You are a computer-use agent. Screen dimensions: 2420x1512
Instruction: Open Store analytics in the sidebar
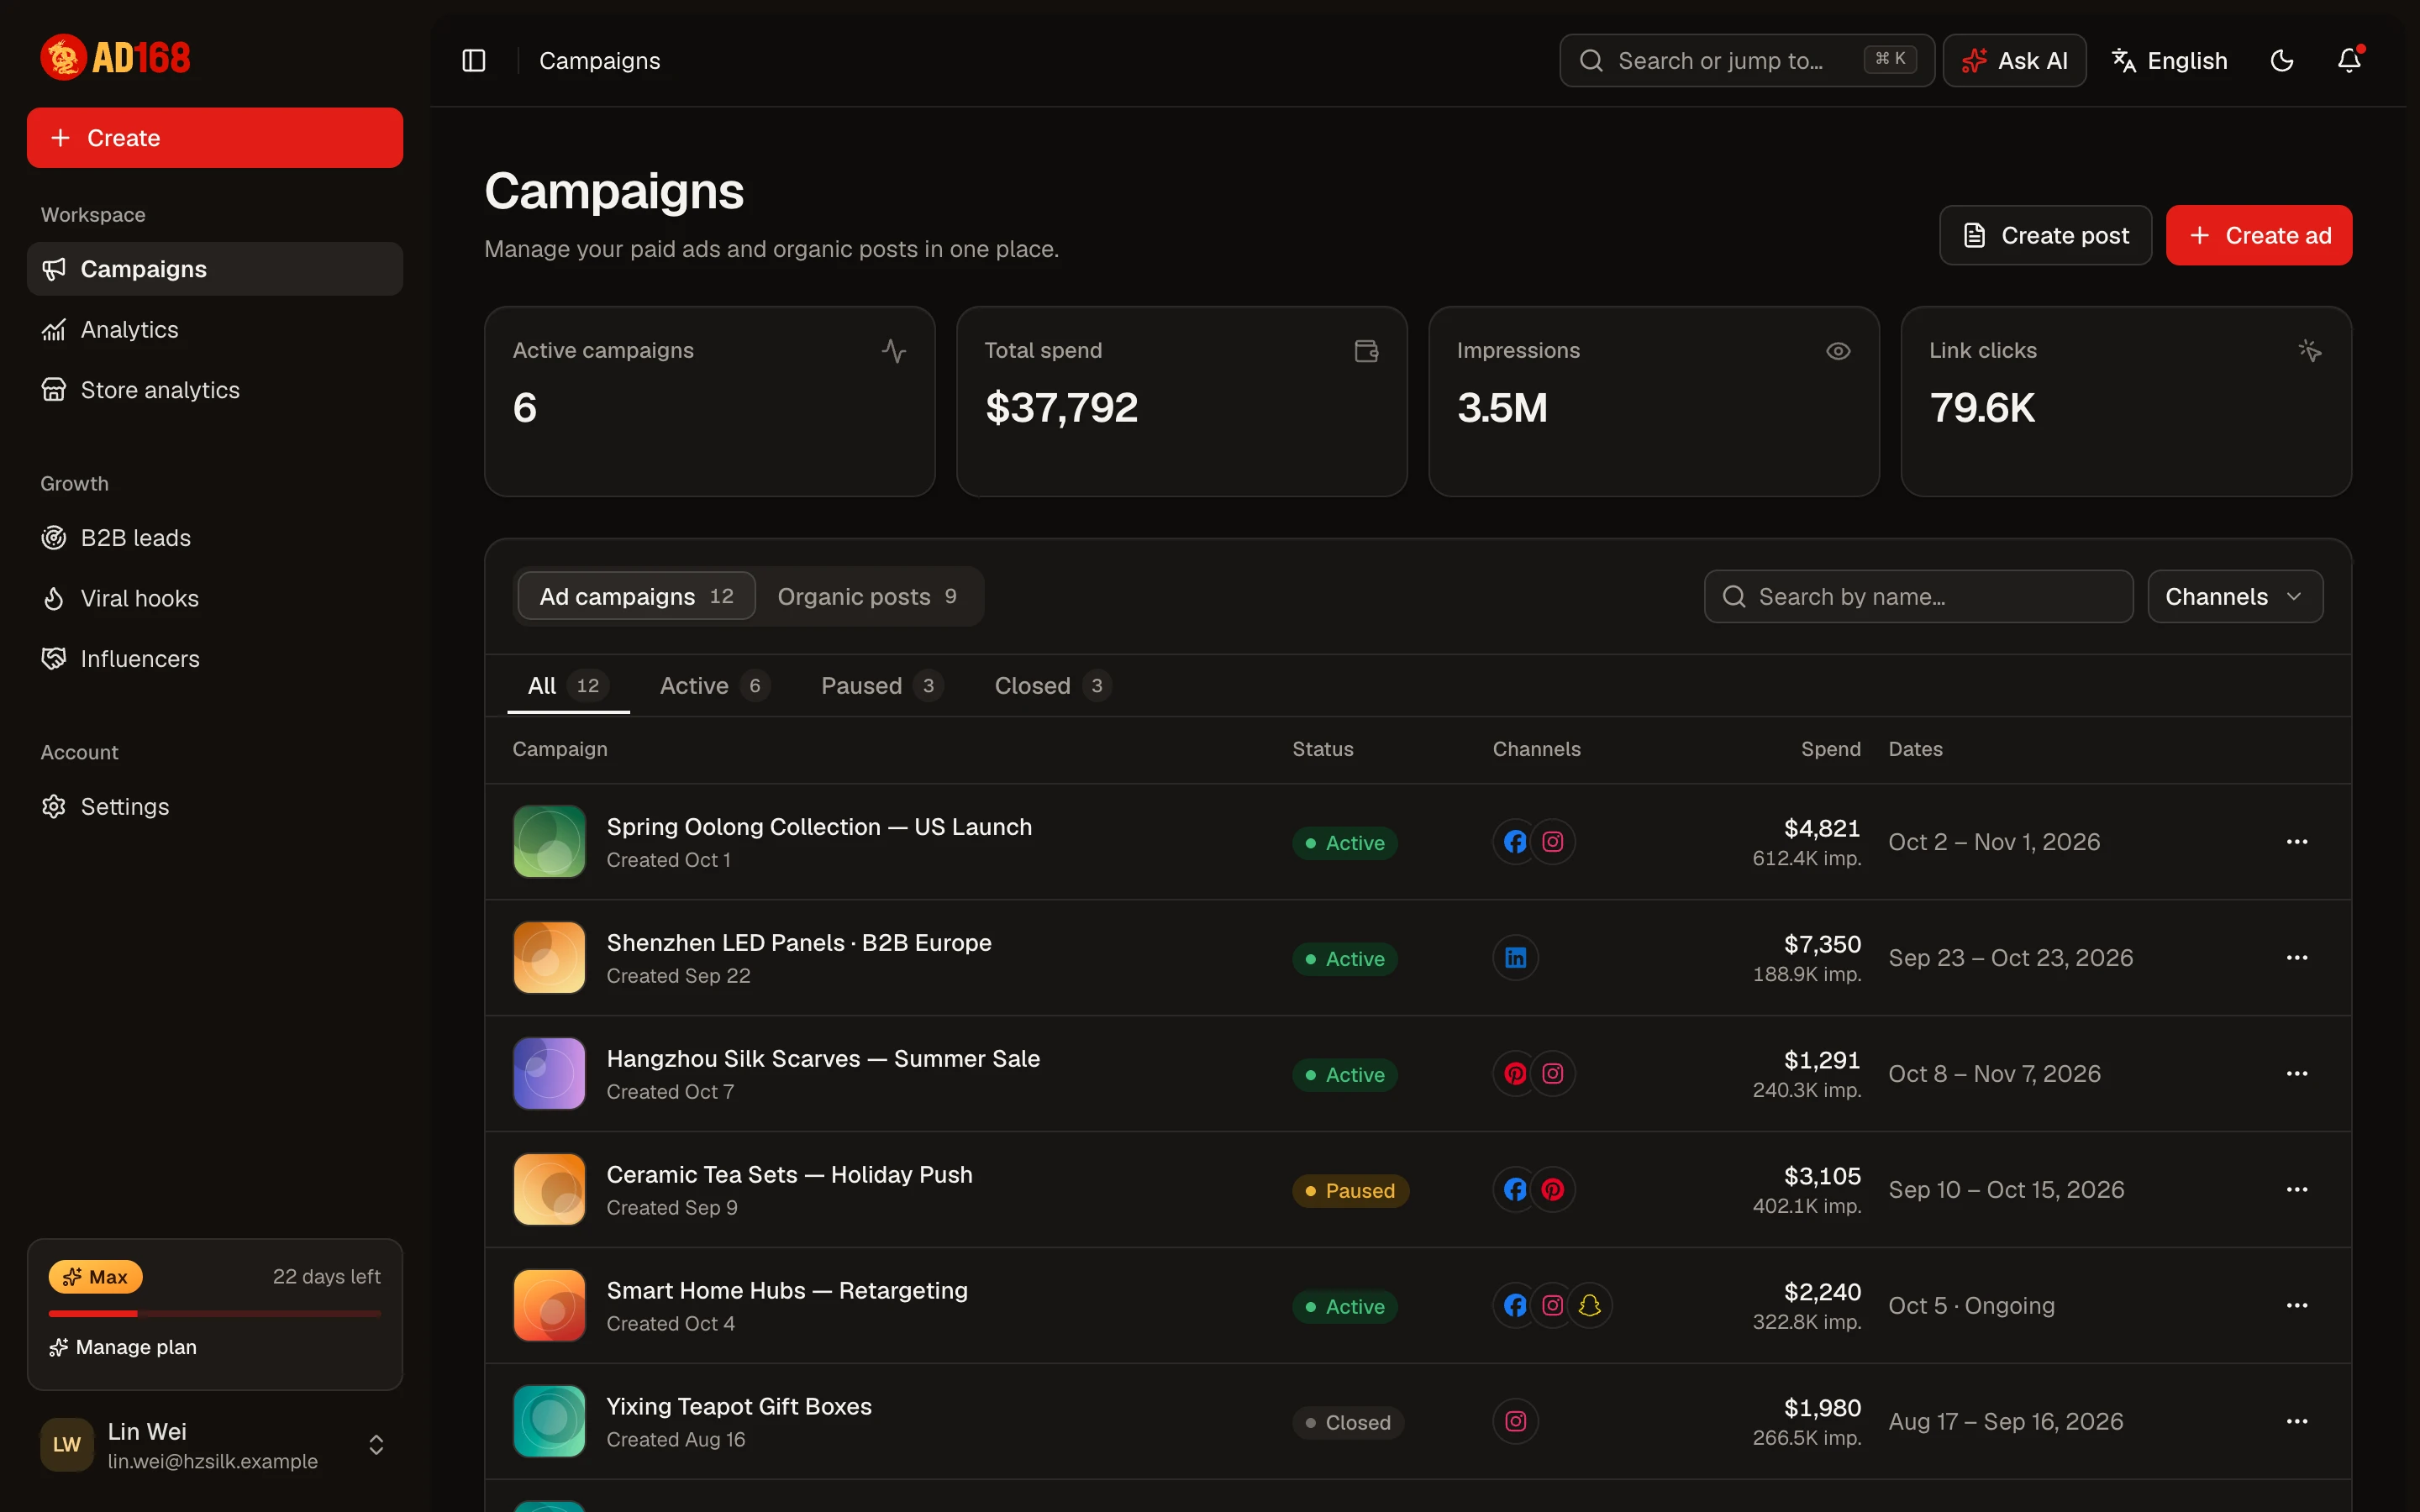coord(215,390)
